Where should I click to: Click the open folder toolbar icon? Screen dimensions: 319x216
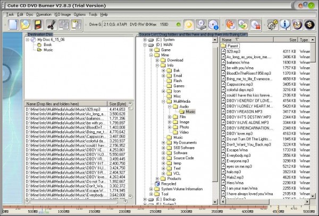coord(24,24)
